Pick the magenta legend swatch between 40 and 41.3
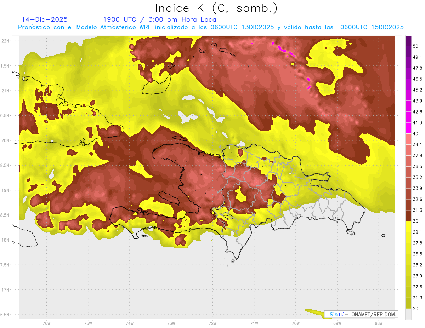The image size is (425, 328). 408,128
